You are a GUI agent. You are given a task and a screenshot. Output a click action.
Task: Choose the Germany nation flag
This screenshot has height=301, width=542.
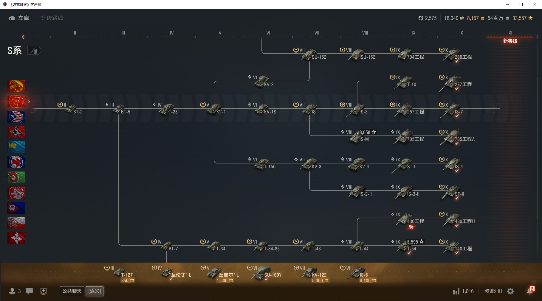[x=16, y=132]
